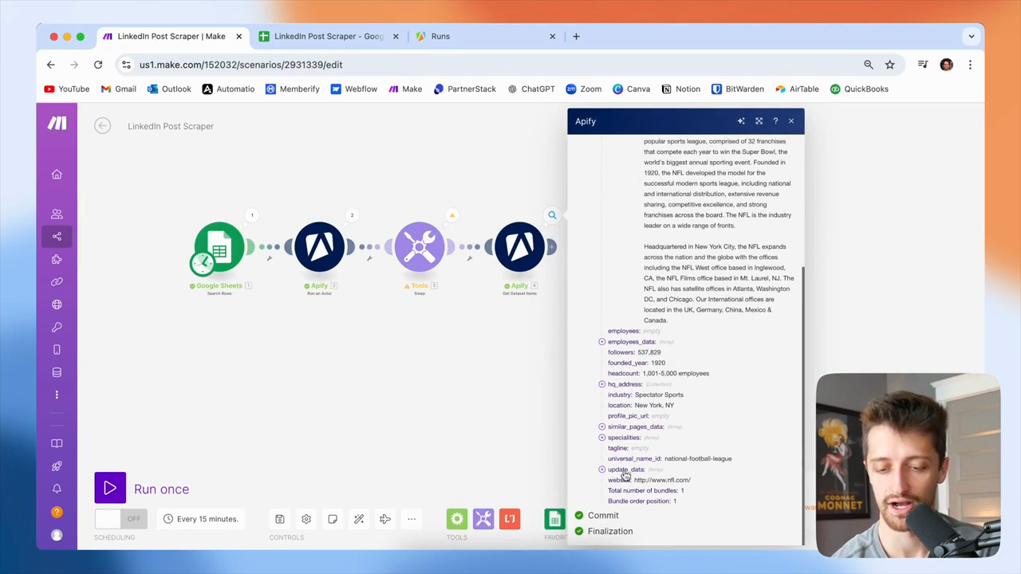Open help in Apify panel header
Screen dimensions: 1021x574
click(x=775, y=121)
